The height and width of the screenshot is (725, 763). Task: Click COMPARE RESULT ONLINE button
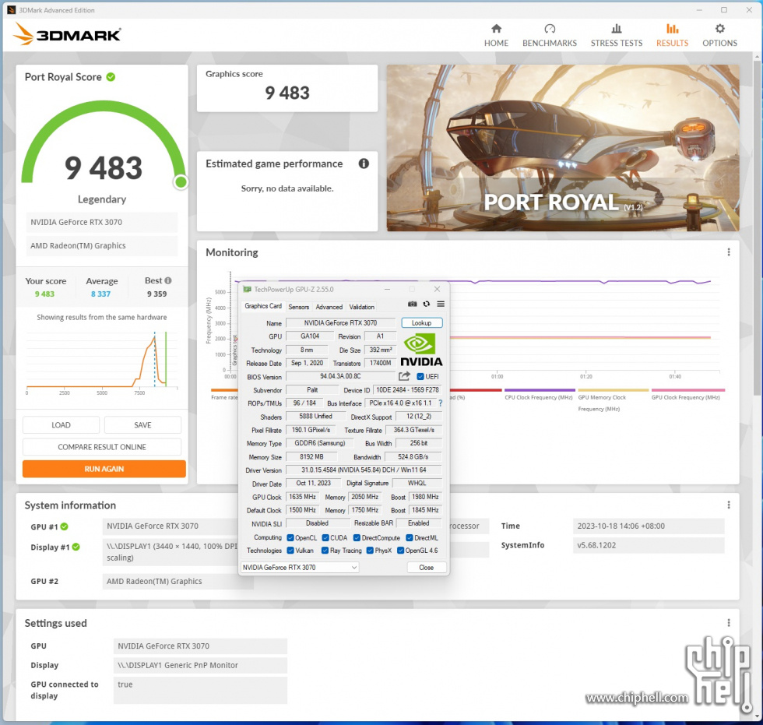pos(102,447)
